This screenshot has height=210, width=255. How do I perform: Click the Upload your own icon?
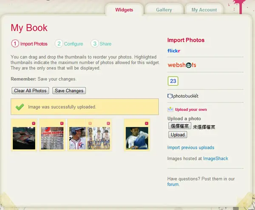170,109
